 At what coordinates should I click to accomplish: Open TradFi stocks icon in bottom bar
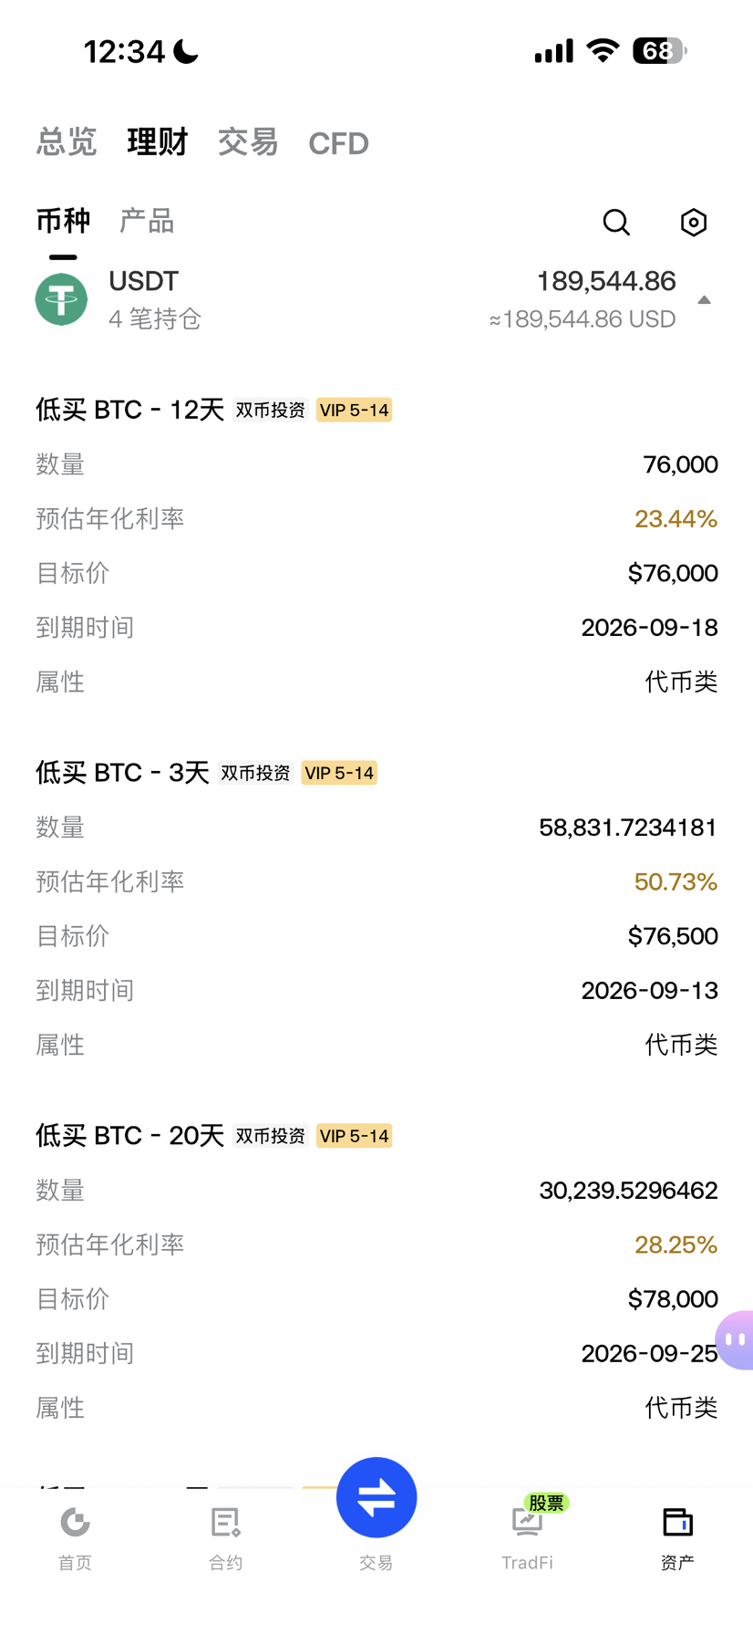pyautogui.click(x=528, y=1538)
